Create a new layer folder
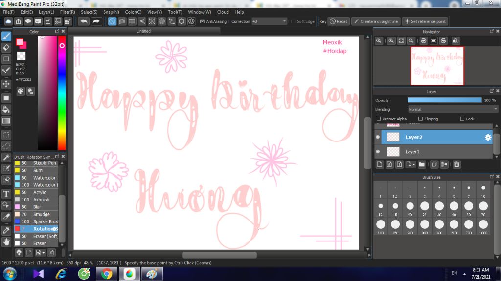The height and width of the screenshot is (281, 501). click(422, 164)
